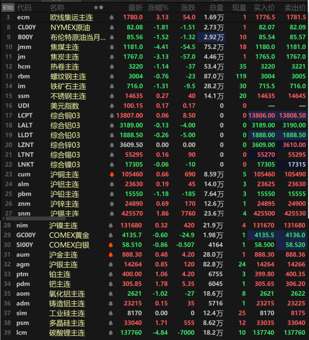Click the 17315 ask price of 综合镍03
Viewport: 309px width, 340px height.
(x=292, y=165)
